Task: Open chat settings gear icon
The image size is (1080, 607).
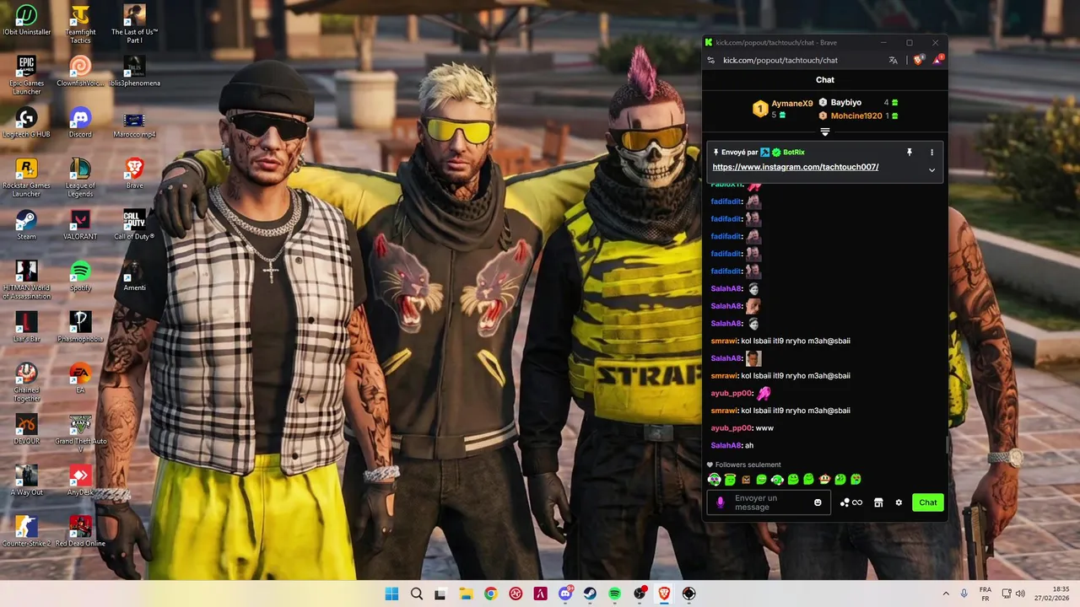Action: click(899, 502)
